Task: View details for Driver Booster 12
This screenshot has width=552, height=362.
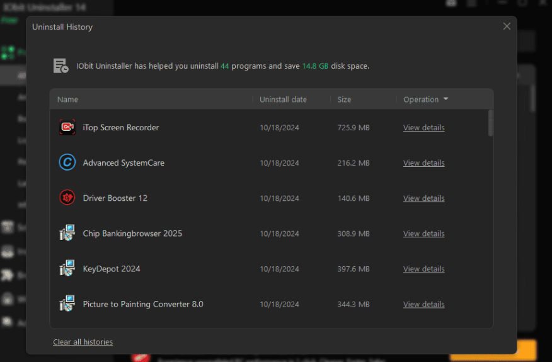Action: point(423,198)
